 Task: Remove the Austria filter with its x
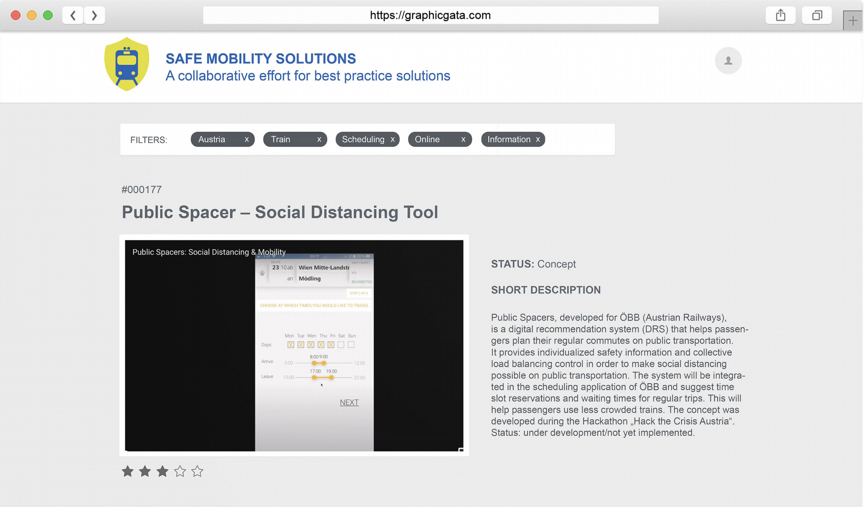247,140
